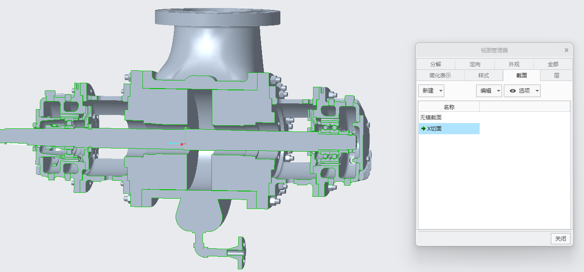
Task: Click the 名称 column header
Action: point(449,107)
